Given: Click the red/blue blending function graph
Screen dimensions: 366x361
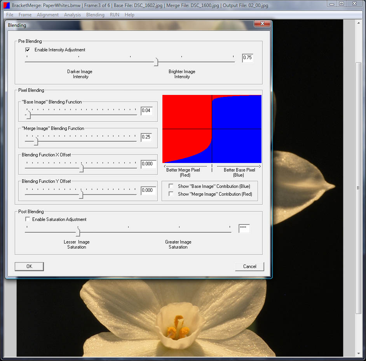Looking at the screenshot, I should [212, 129].
